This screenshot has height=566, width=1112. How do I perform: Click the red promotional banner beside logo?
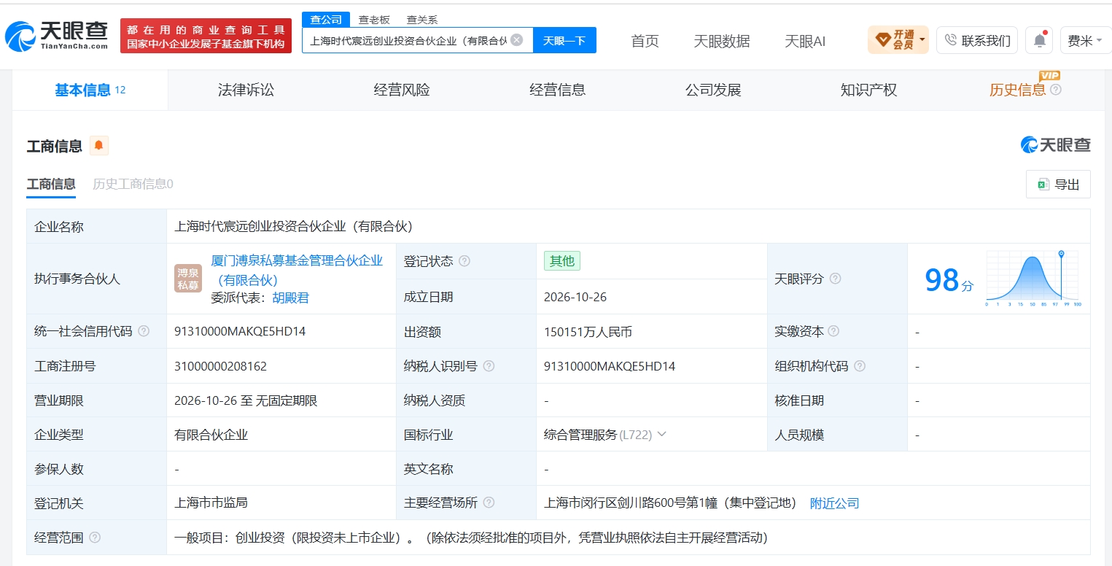pos(206,36)
